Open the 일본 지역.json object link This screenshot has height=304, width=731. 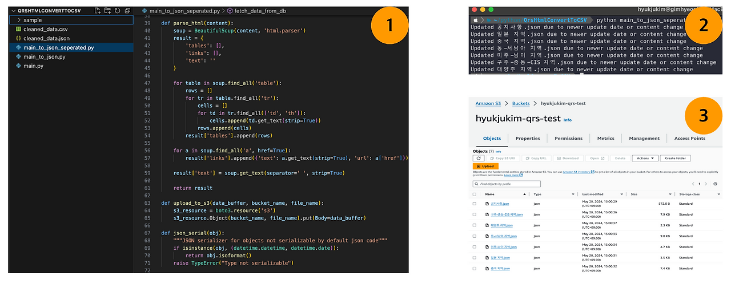(500, 258)
